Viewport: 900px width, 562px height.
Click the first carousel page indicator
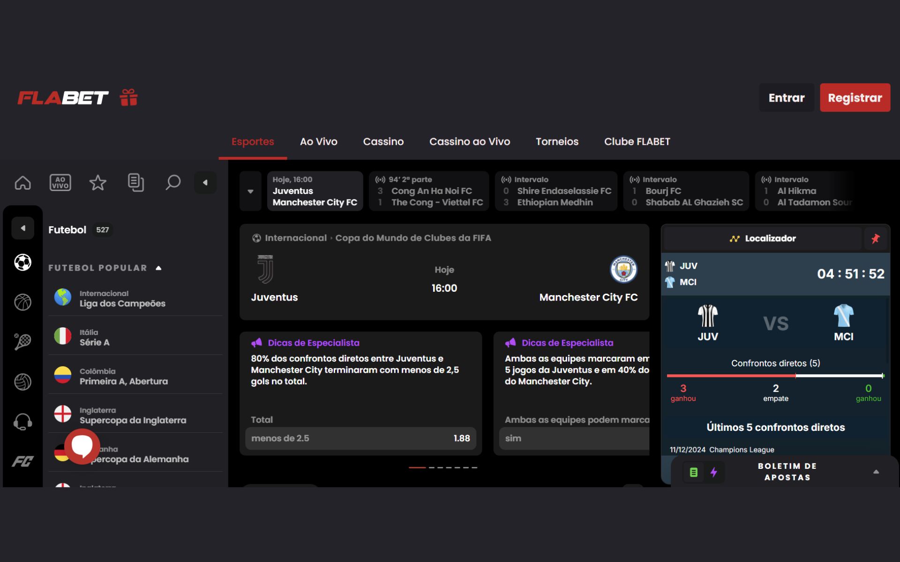click(x=417, y=467)
